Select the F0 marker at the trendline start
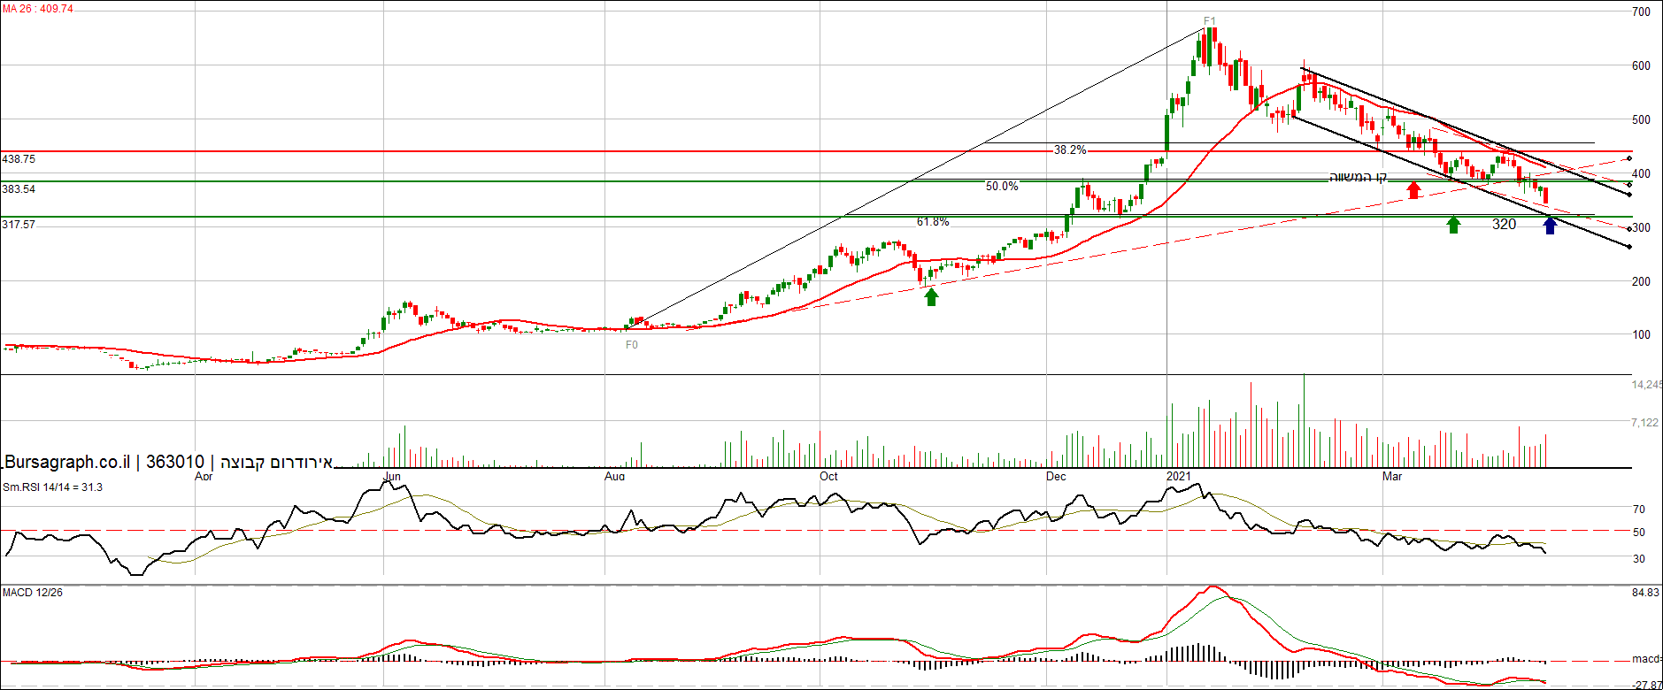Image resolution: width=1663 pixels, height=690 pixels. [632, 345]
